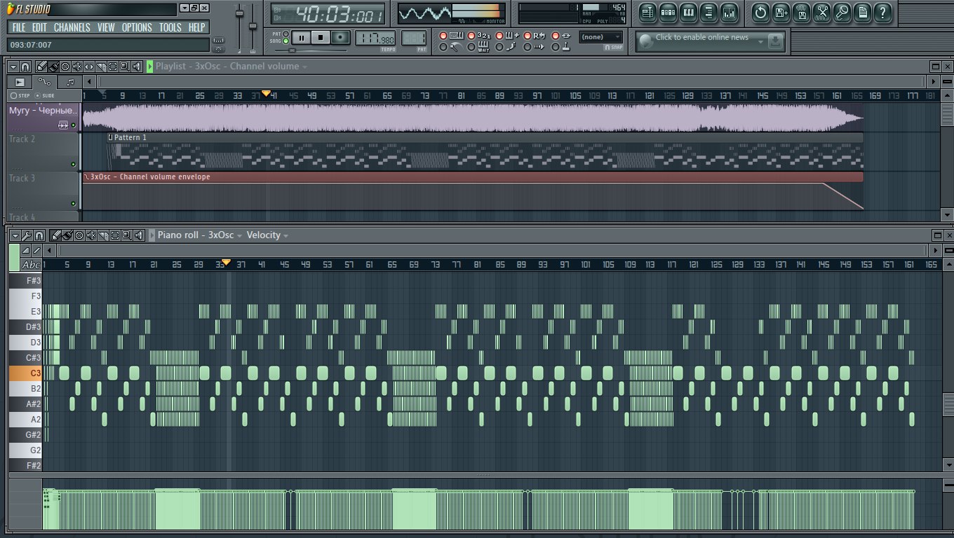The width and height of the screenshot is (954, 538).
Task: Open the browser toolbar icon
Action: point(708,12)
